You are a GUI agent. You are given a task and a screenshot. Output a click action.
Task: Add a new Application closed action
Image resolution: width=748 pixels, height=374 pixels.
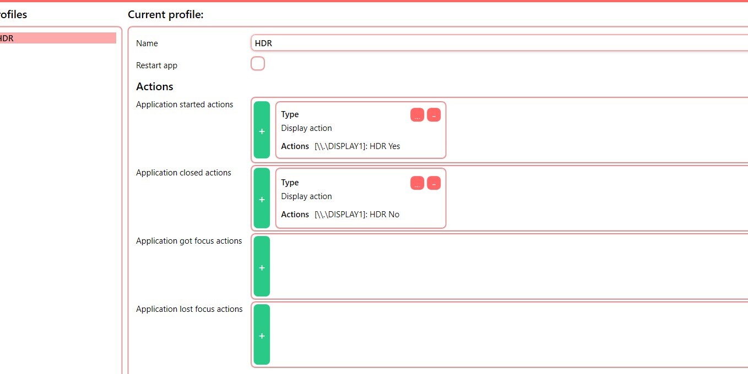click(x=262, y=199)
